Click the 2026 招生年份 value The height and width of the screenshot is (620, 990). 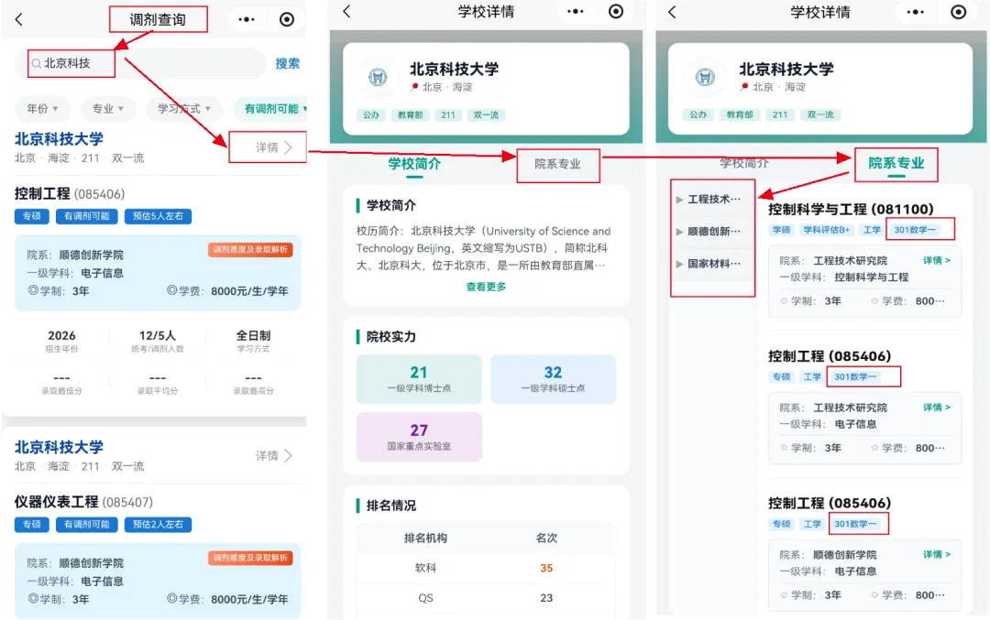tap(61, 335)
